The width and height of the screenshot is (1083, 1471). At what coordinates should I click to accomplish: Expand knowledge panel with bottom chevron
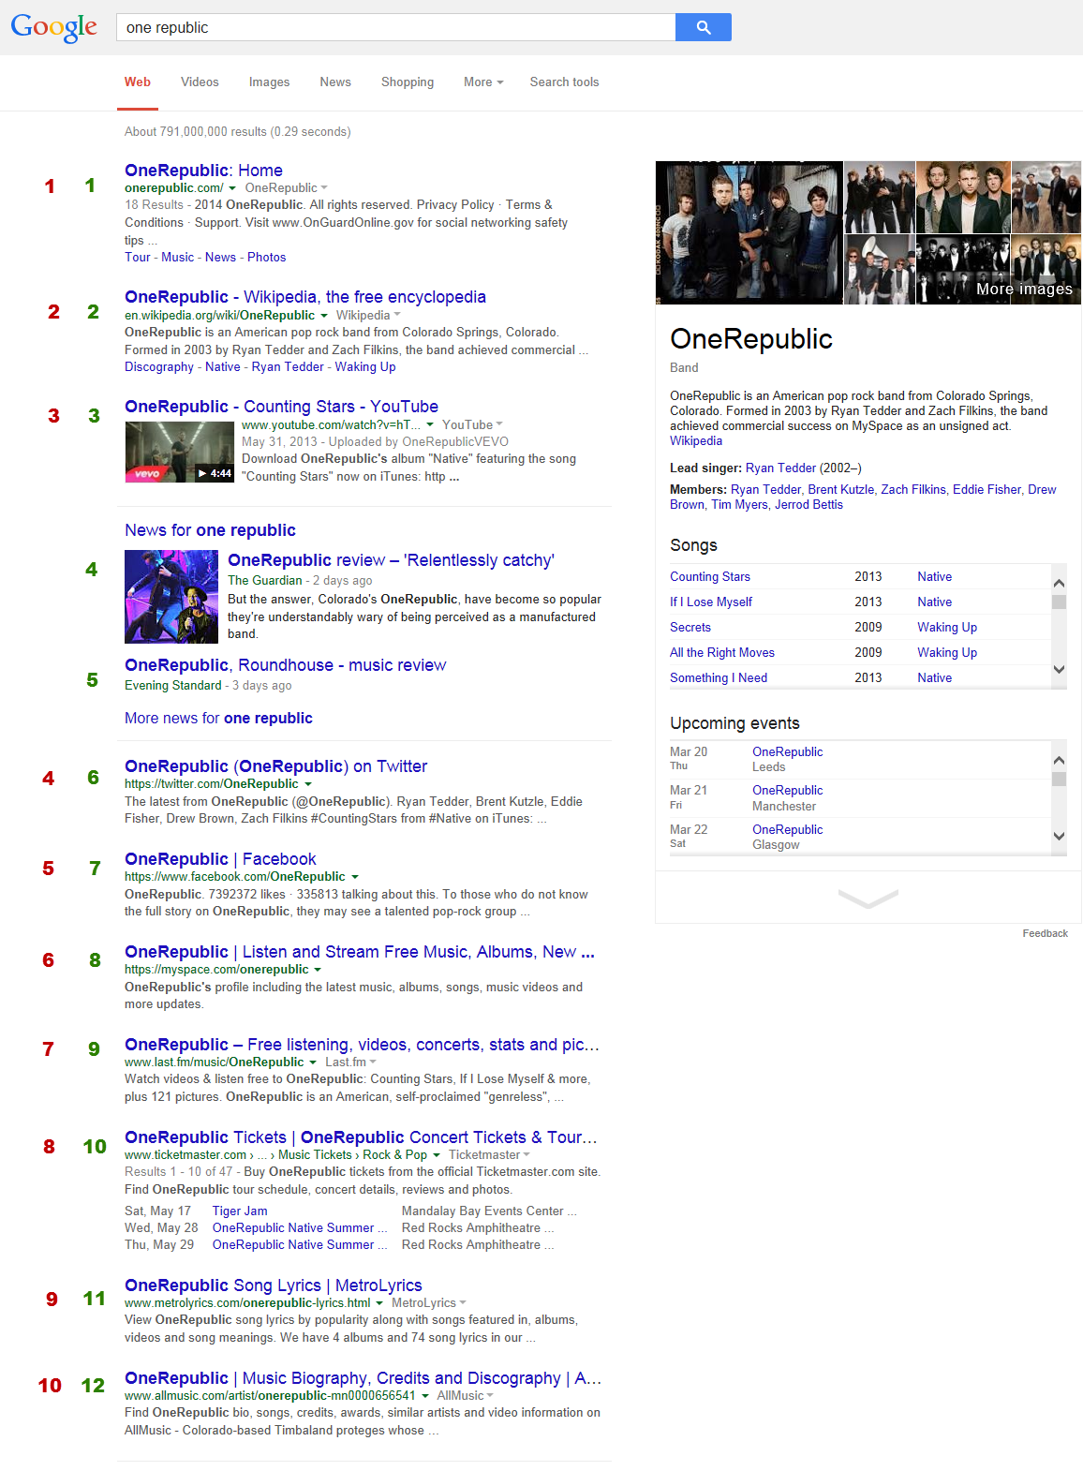click(x=868, y=898)
